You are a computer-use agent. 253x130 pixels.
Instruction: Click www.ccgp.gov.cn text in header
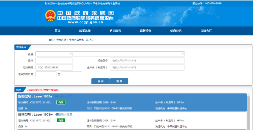click(85, 22)
